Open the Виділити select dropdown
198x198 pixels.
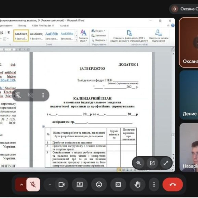[99, 40]
